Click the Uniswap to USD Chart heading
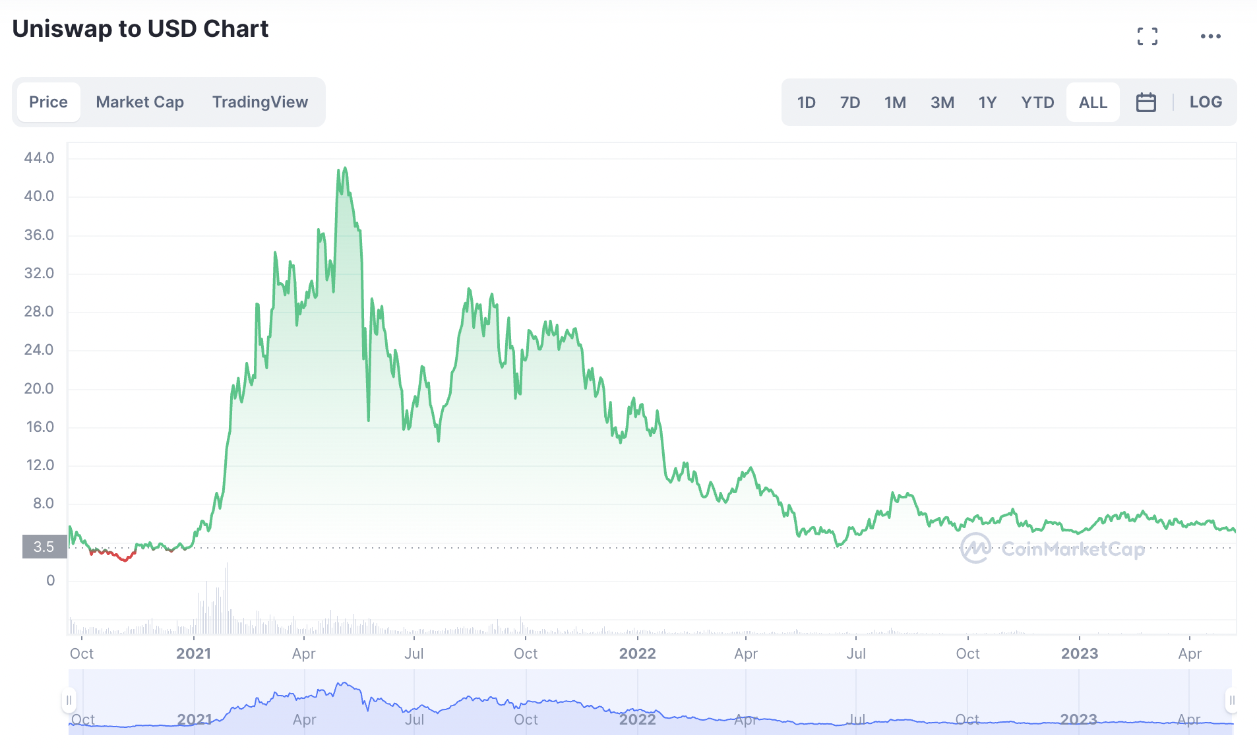The image size is (1257, 749). point(140,29)
